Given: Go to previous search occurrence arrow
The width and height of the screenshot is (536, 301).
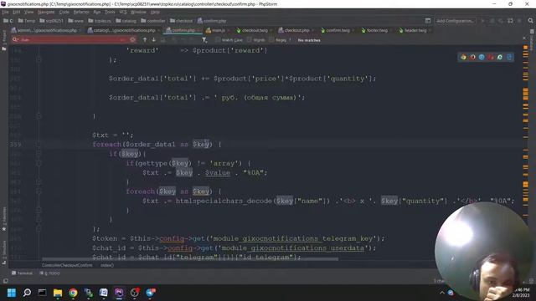Looking at the screenshot, I should coord(145,40).
